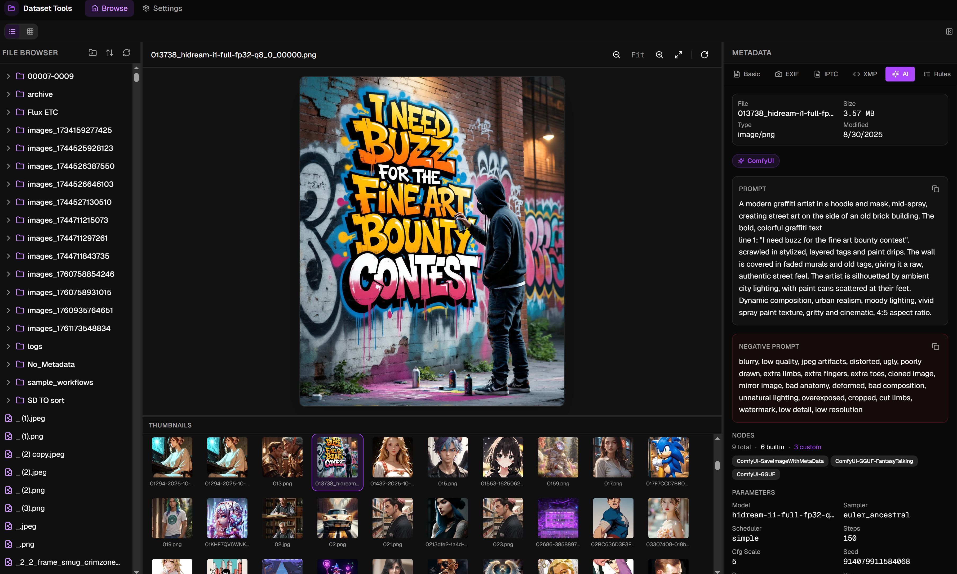The image size is (957, 574).
Task: Switch to the grid view mode
Action: point(30,31)
